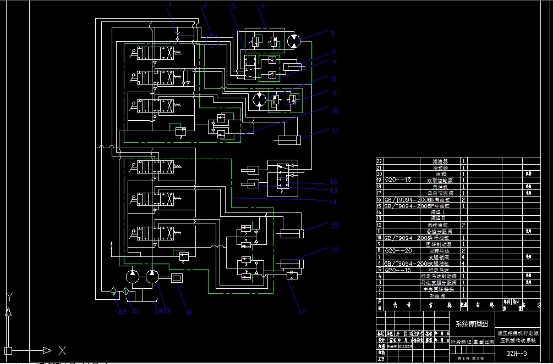Image resolution: width=553 pixels, height=364 pixels.
Task: Click the '系统原理图' title text
Action: coord(471,324)
